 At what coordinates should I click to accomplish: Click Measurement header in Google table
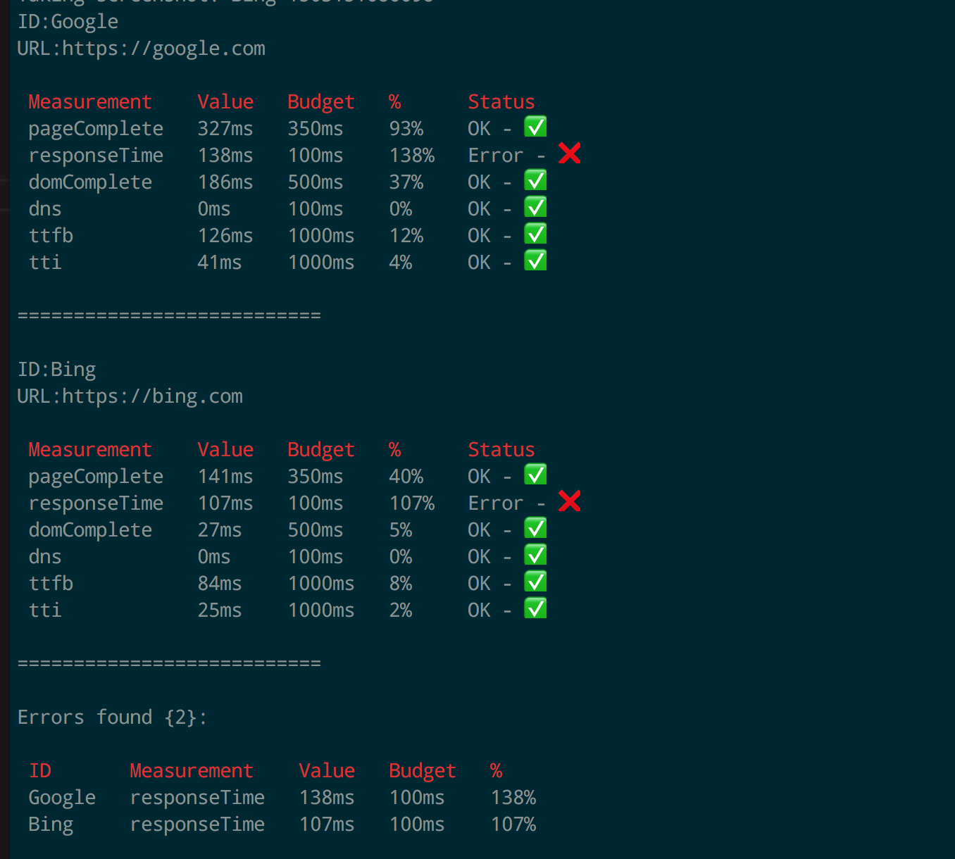90,102
